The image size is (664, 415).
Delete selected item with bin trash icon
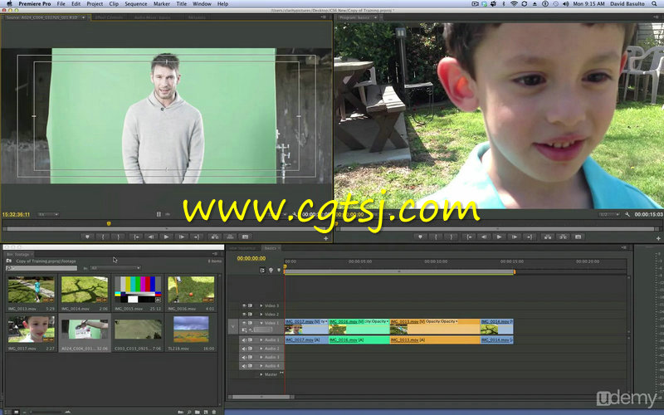click(214, 412)
